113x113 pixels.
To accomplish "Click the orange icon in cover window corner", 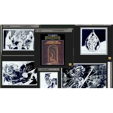I will (x=70, y=64).
